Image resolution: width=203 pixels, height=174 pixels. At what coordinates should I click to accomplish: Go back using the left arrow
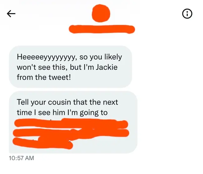(11, 14)
